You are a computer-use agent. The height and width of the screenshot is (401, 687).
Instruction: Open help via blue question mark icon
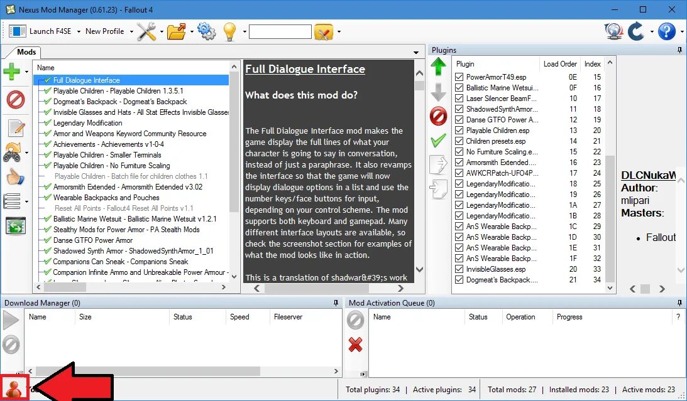pyautogui.click(x=667, y=31)
